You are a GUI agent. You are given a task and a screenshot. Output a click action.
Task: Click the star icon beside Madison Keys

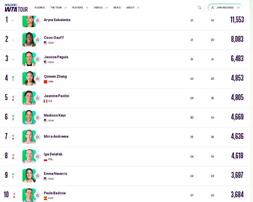[38, 118]
